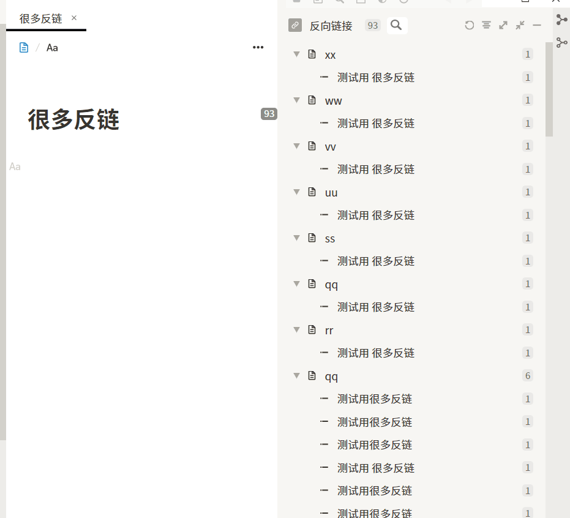Select 测试用 很多反链 under uu
The height and width of the screenshot is (518, 570).
376,215
